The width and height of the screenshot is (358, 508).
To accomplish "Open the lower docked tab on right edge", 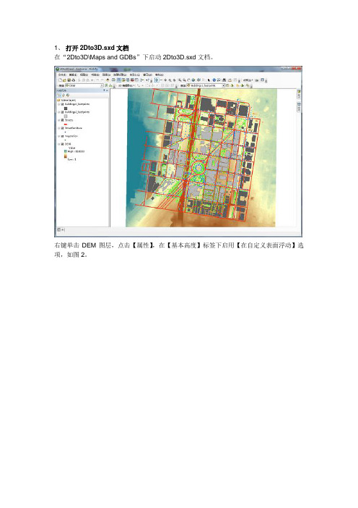I will point(299,106).
